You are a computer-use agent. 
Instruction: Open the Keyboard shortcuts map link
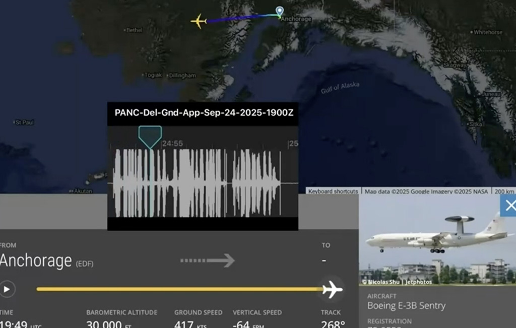333,191
